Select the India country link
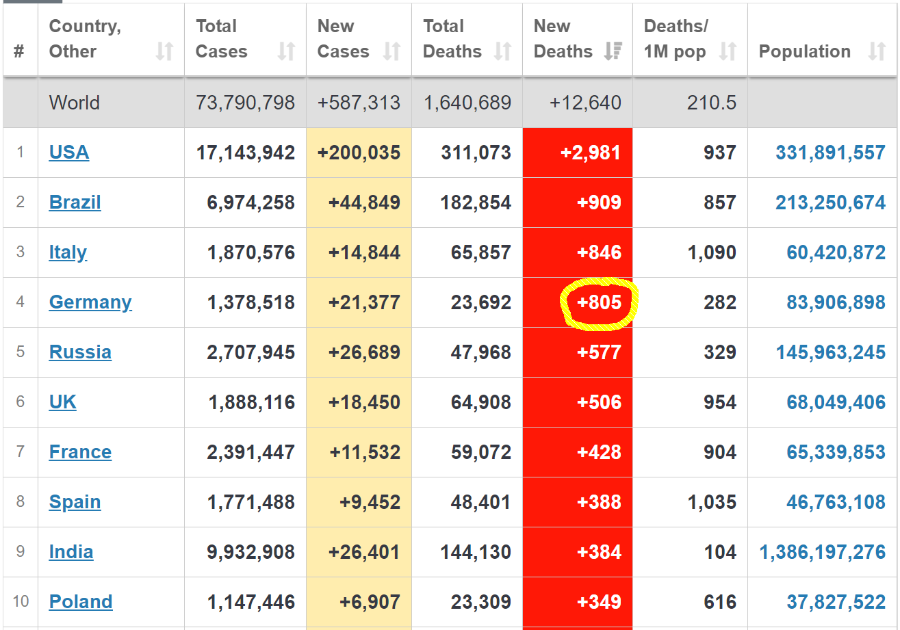The image size is (900, 630). 71,552
